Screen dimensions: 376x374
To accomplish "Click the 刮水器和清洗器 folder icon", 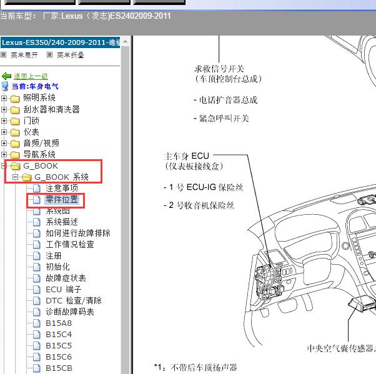I will (x=15, y=110).
